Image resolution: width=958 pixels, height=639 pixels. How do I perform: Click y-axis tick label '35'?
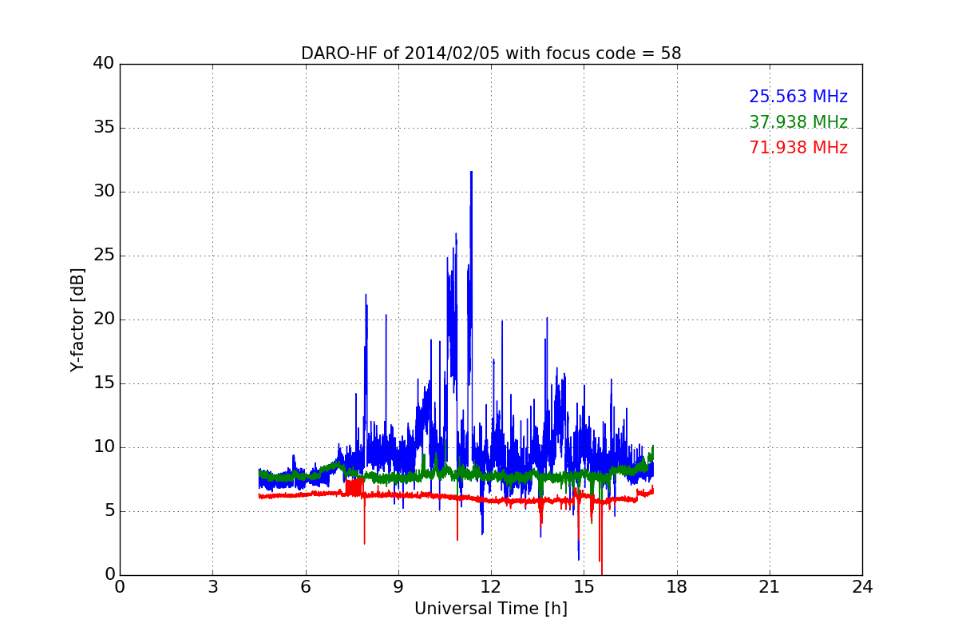pyautogui.click(x=104, y=128)
